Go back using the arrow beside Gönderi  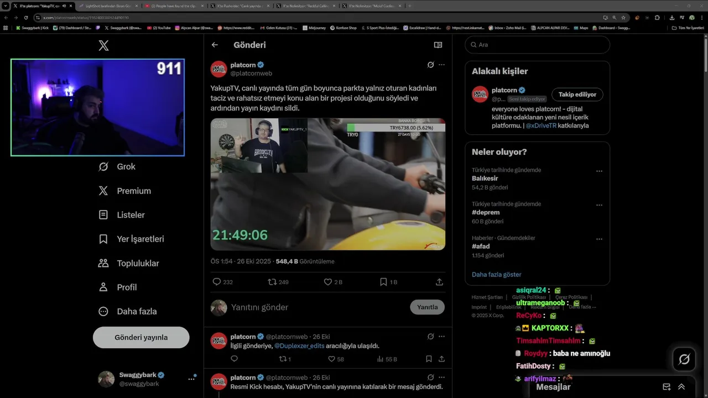(215, 45)
